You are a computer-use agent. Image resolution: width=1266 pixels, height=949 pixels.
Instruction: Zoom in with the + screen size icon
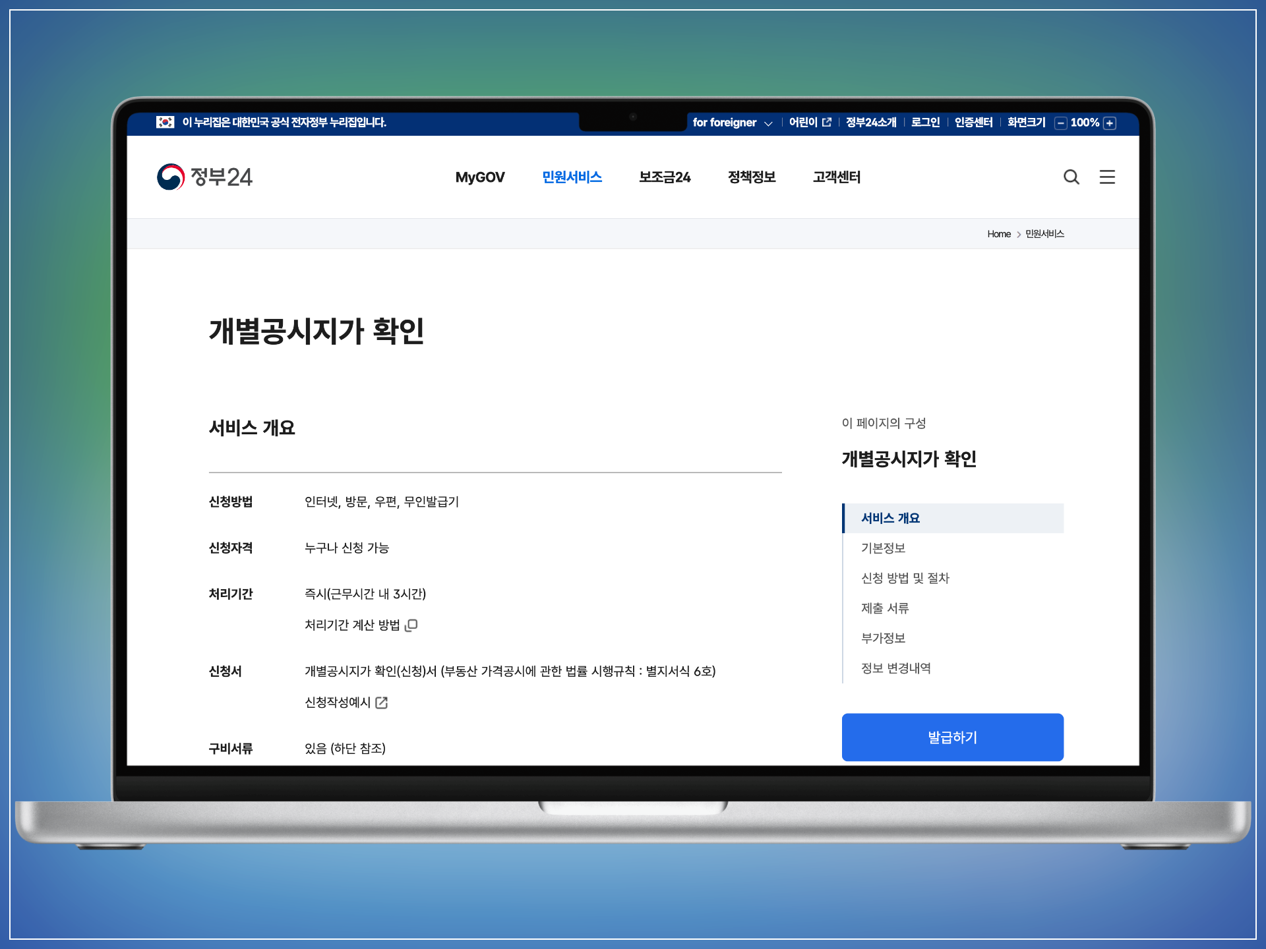tap(1110, 123)
